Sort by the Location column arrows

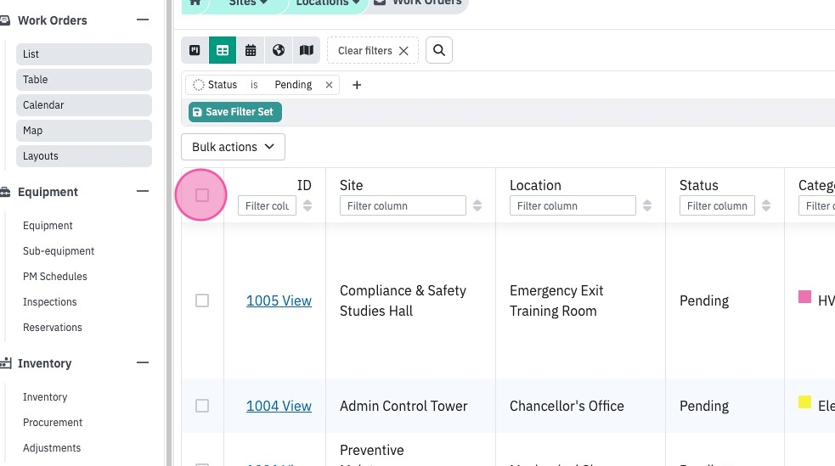(647, 205)
